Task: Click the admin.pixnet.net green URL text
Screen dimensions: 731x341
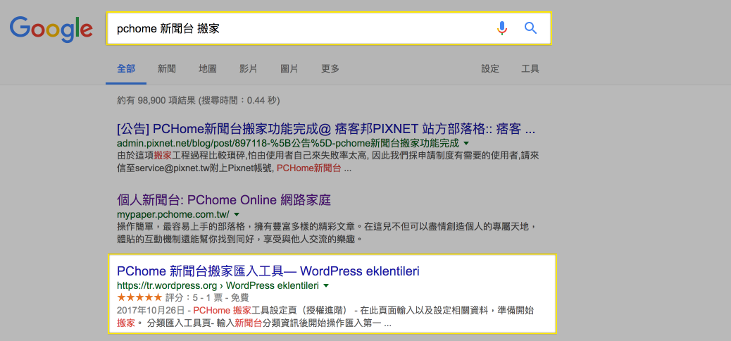Action: point(287,143)
